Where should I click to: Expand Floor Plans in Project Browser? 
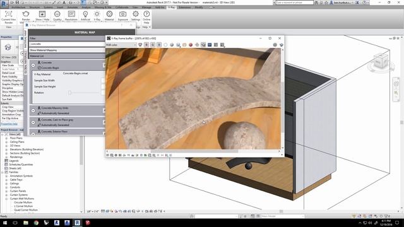click(x=6, y=138)
